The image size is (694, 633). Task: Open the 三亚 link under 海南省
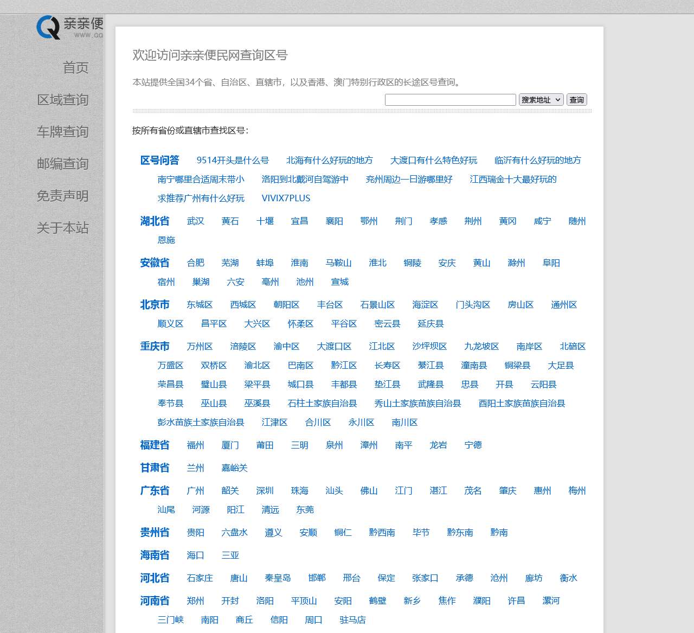(229, 555)
